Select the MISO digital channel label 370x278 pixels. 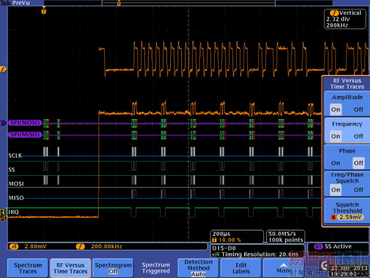pyautogui.click(x=16, y=198)
